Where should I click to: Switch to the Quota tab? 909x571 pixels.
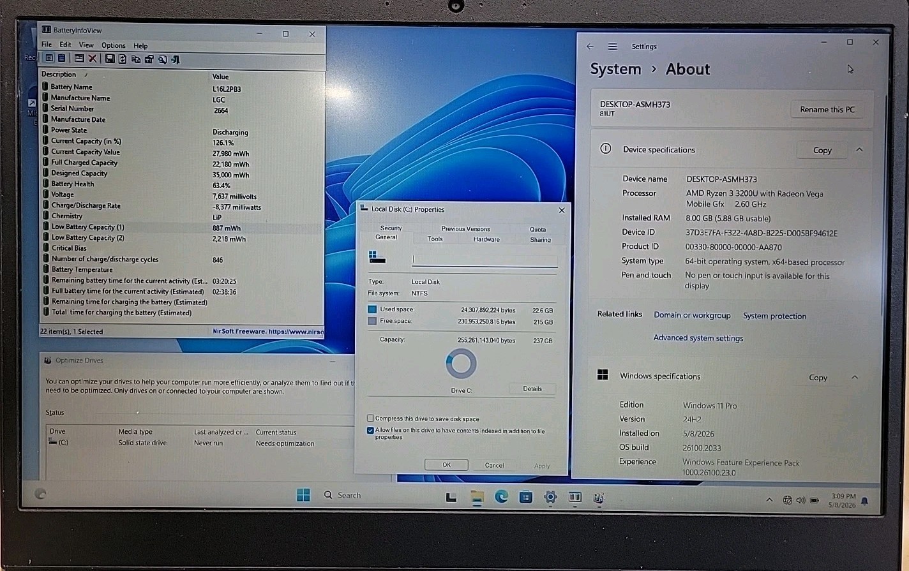(x=537, y=229)
